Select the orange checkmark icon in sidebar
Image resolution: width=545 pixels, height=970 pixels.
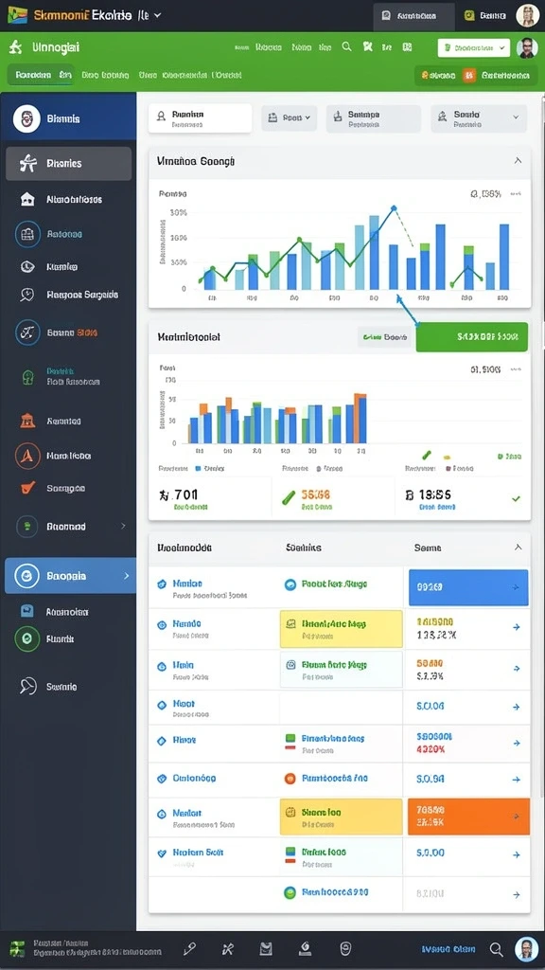point(27,488)
